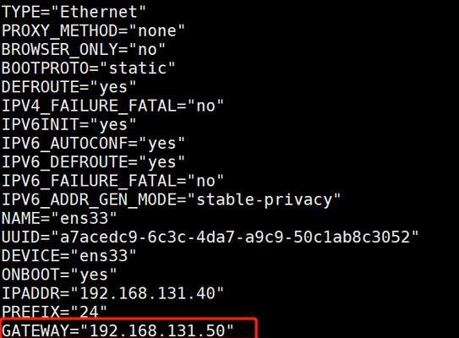Place cursor on ONBOOT="yes" line

pos(59,275)
